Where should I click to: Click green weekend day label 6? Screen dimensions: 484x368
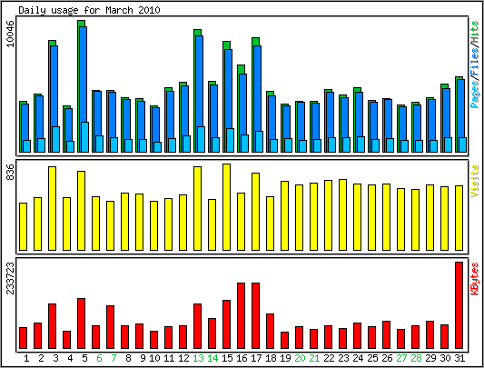[99, 358]
